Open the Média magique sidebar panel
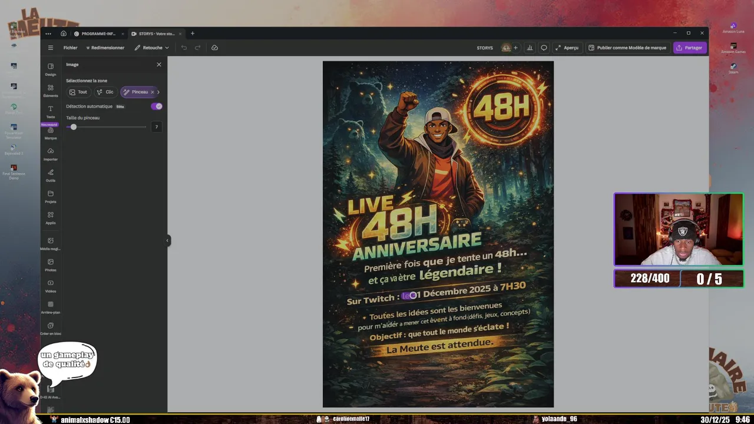This screenshot has width=754, height=424. (x=51, y=244)
